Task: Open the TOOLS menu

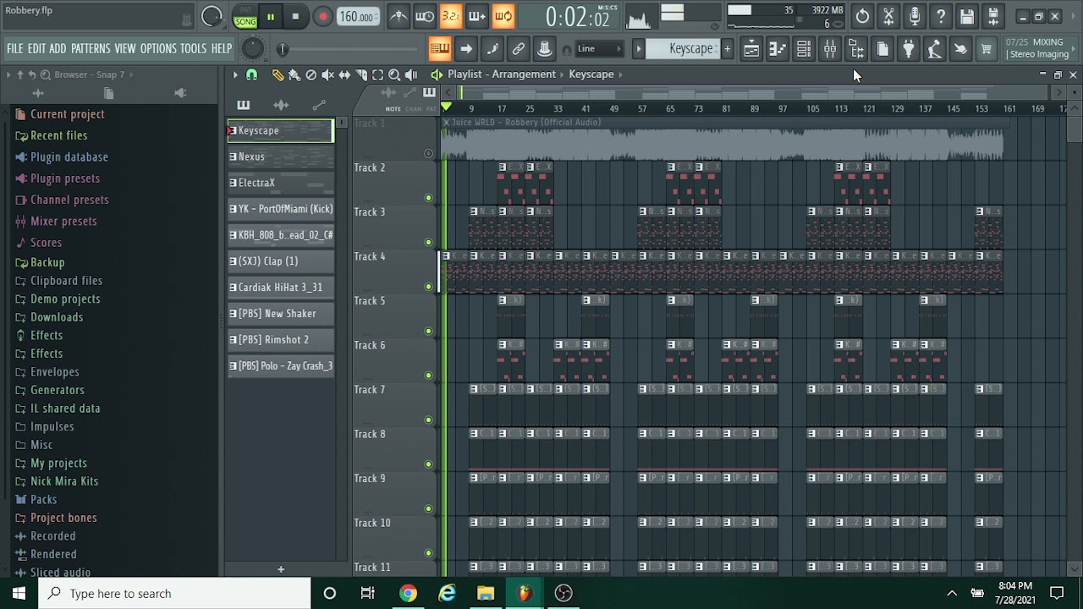Action: [x=193, y=49]
